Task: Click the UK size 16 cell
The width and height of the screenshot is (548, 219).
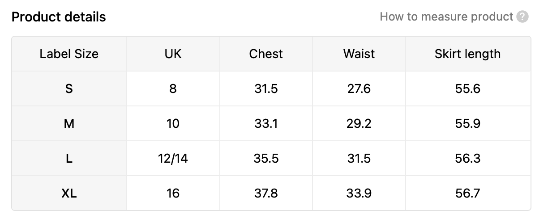Action: (x=173, y=193)
